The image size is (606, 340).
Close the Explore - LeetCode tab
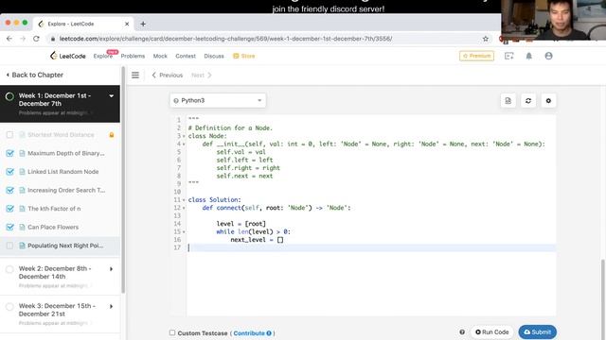[127, 24]
